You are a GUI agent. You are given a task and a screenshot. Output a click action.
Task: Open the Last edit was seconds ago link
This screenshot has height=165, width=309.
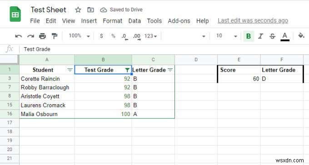pyautogui.click(x=253, y=21)
